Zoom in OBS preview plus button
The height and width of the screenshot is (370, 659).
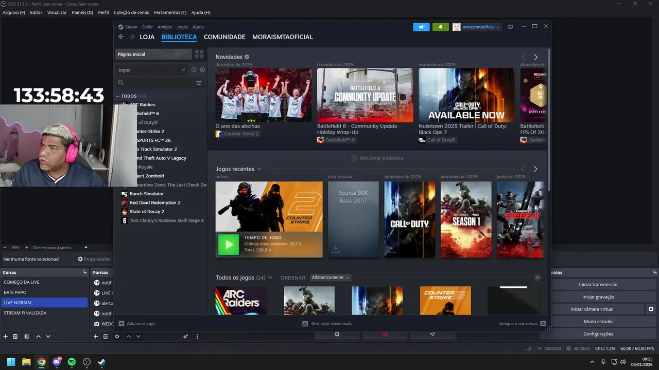click(x=27, y=248)
